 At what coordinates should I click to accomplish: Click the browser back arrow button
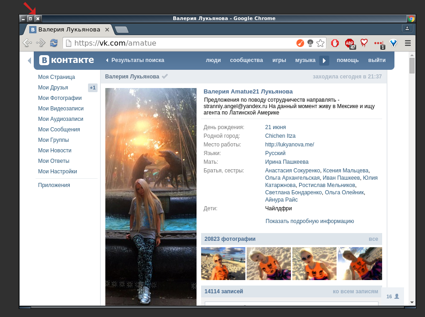27,43
